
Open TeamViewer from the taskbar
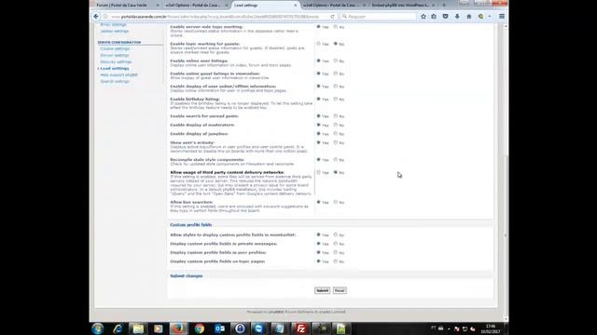(x=259, y=328)
